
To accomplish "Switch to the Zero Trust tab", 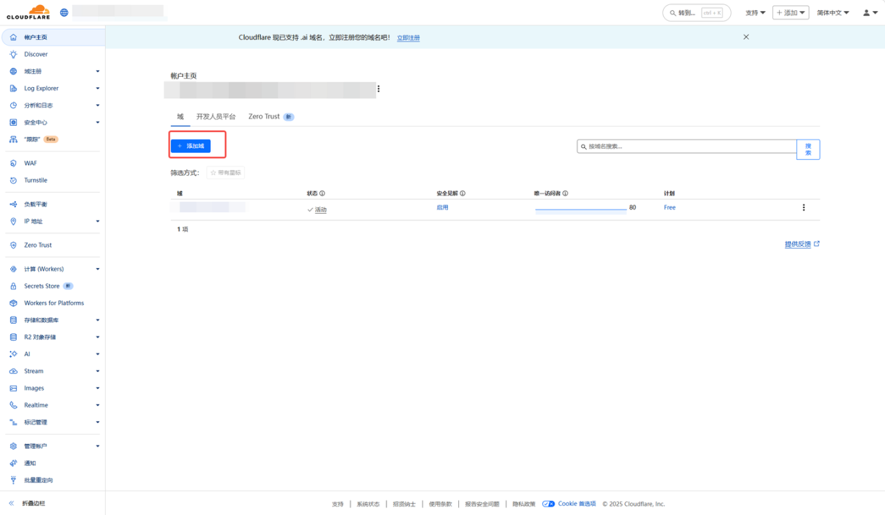I will pos(271,117).
